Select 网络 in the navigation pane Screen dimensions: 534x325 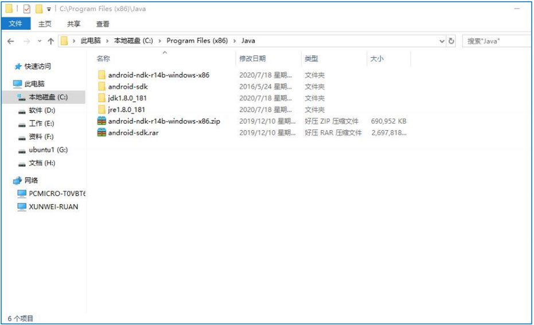(x=31, y=181)
